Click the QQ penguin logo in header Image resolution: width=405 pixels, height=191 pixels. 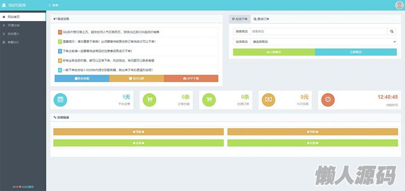(4, 5)
